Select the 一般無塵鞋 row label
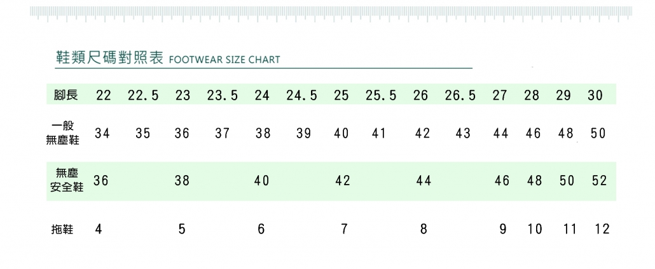Image resolution: width=655 pixels, height=269 pixels. coord(64,133)
